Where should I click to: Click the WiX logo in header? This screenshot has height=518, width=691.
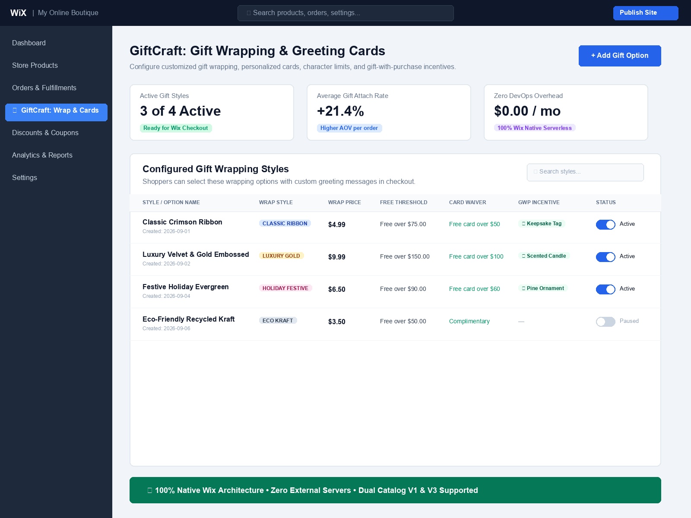(18, 13)
